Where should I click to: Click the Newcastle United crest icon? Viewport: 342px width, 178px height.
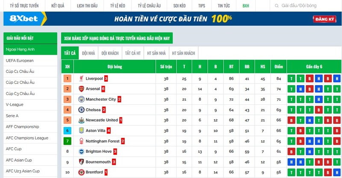[x=81, y=120]
